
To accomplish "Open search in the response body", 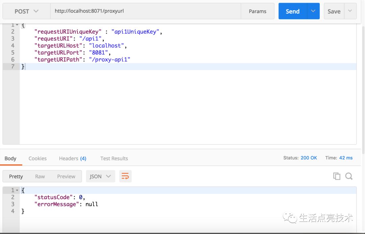I will 349,176.
